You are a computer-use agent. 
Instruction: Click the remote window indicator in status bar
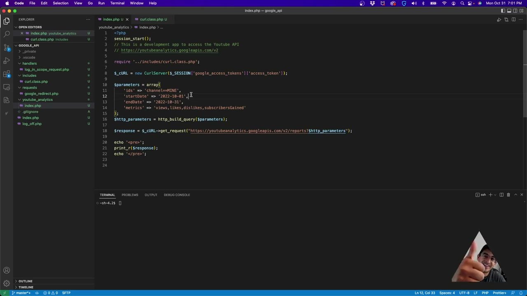pos(5,293)
